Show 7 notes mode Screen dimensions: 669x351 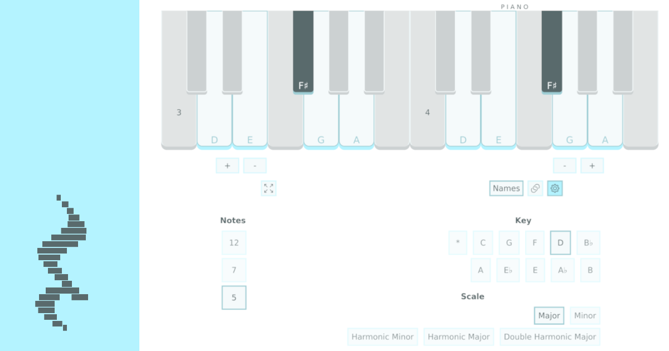click(x=234, y=270)
